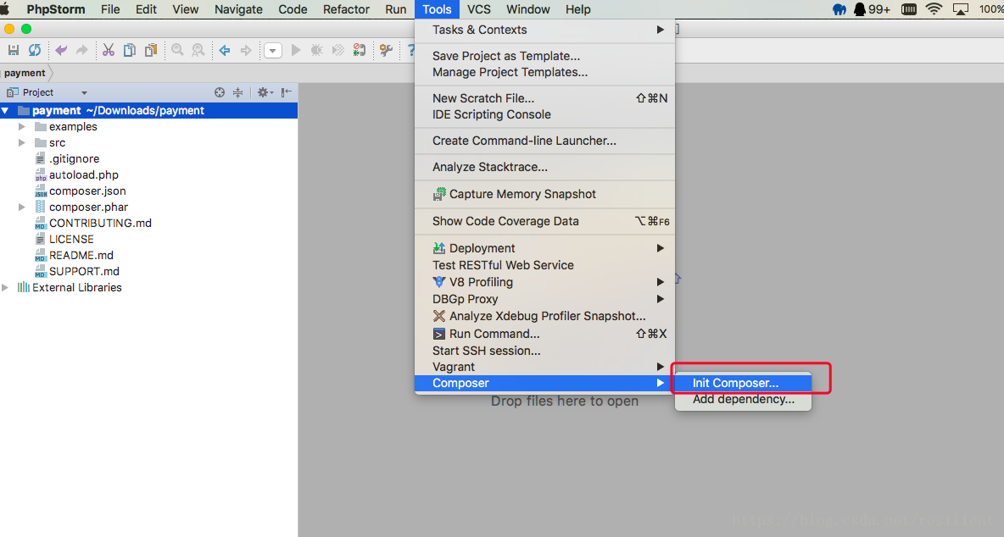Choose Manage Project Templates...
The width and height of the screenshot is (1004, 537).
click(x=545, y=72)
